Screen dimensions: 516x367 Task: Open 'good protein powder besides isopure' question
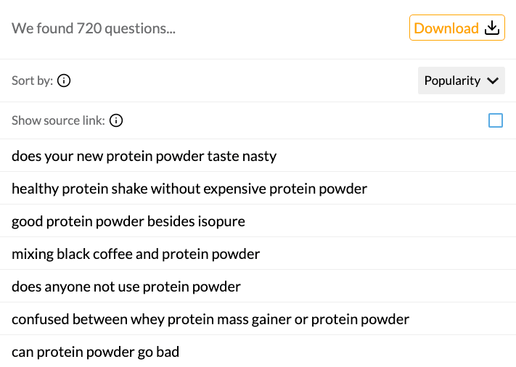(x=128, y=221)
